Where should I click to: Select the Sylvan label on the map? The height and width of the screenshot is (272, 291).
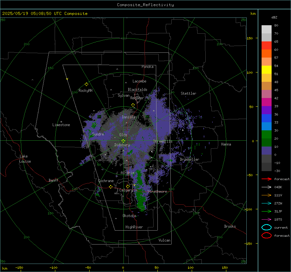pos(124,95)
